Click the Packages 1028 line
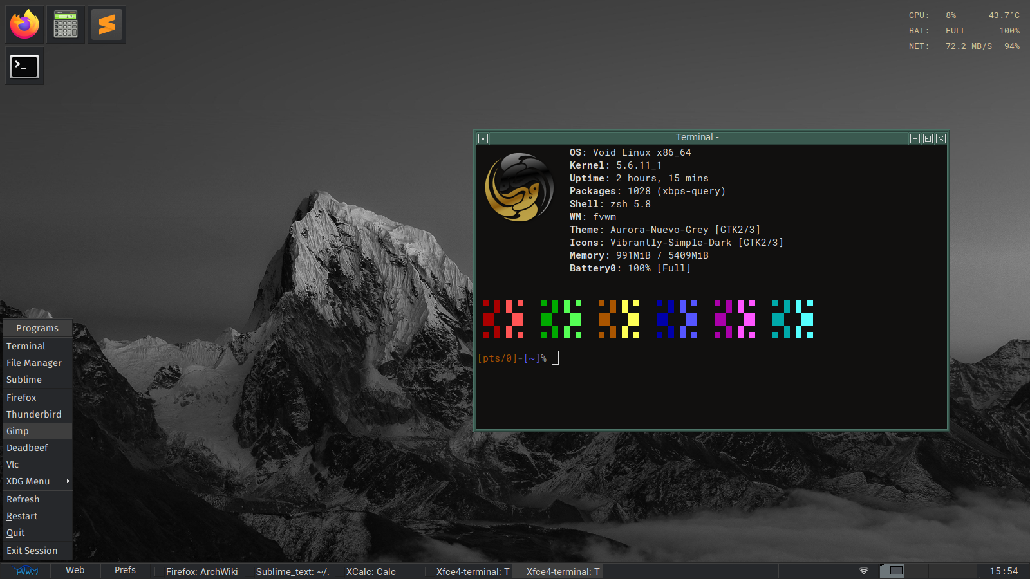Viewport: 1030px width, 579px height. [648, 191]
